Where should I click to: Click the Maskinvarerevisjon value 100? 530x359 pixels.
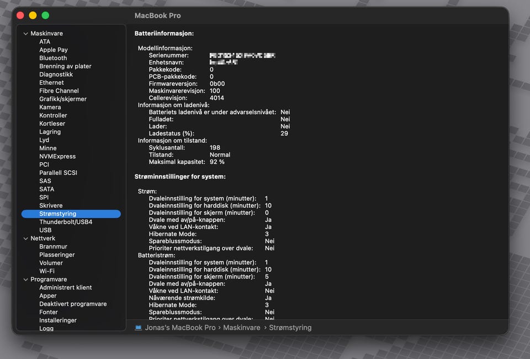[x=215, y=91]
